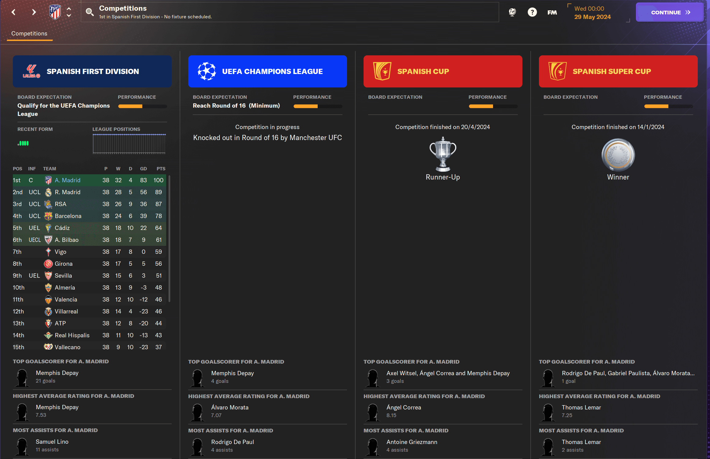Select the Competitions tab
Image resolution: width=710 pixels, height=459 pixels.
coord(29,34)
